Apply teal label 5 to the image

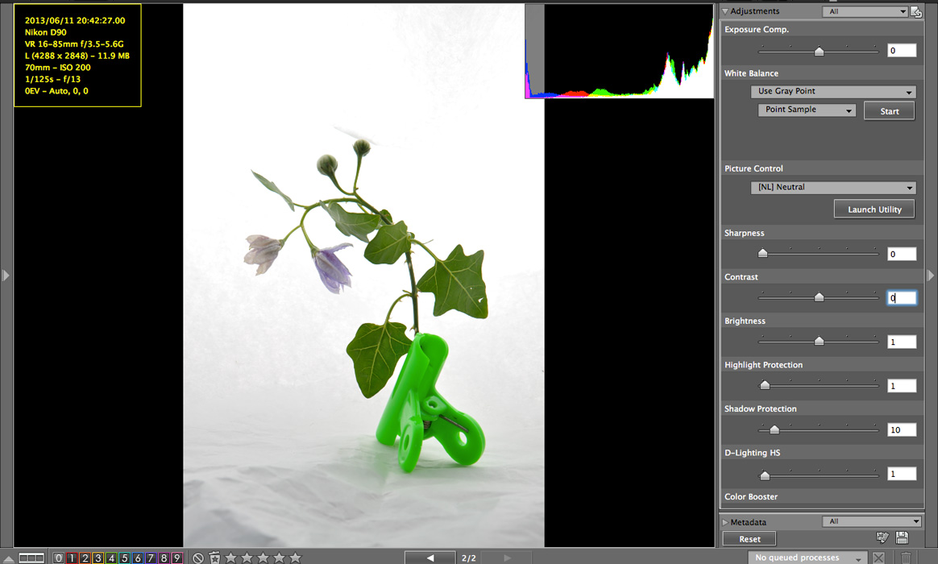(x=124, y=558)
